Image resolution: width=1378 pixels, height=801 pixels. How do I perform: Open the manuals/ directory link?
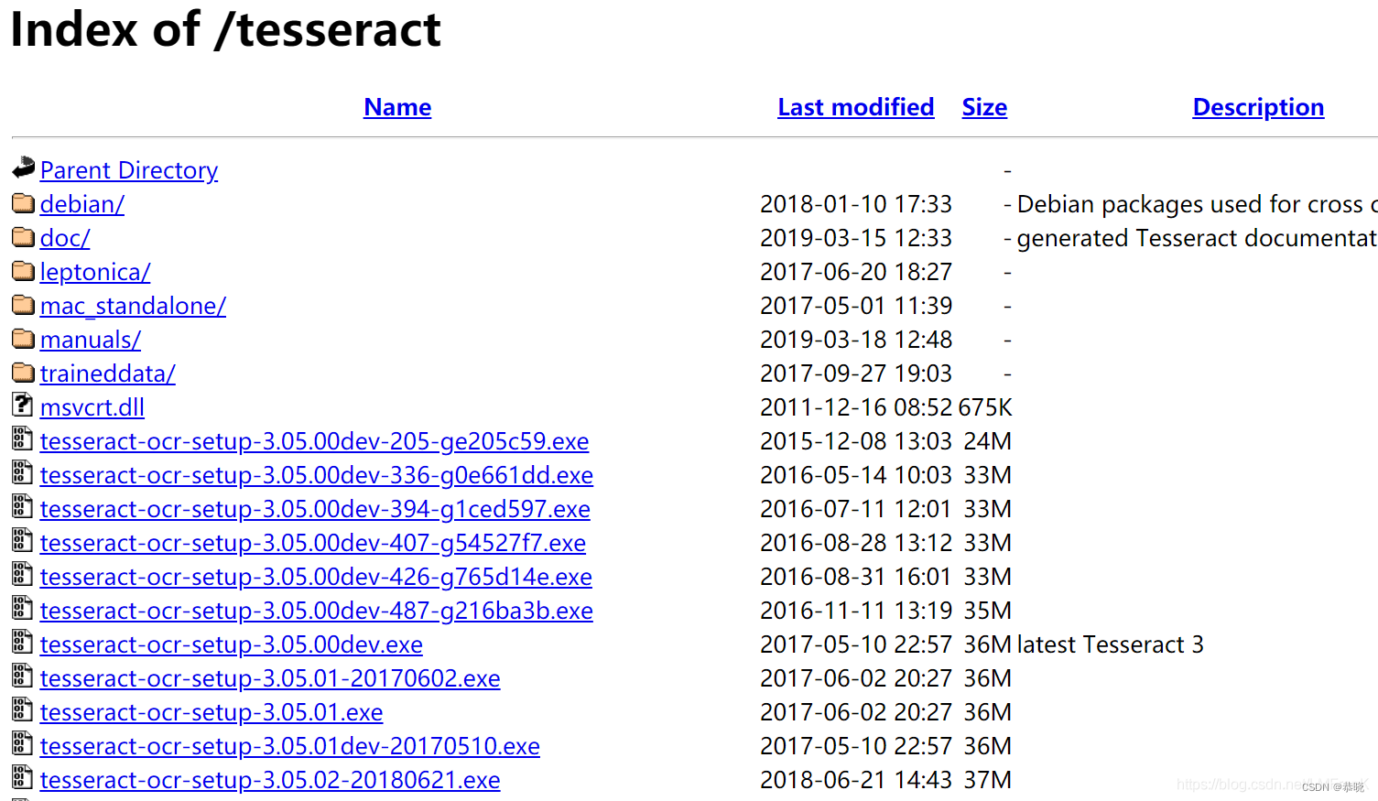pos(91,340)
